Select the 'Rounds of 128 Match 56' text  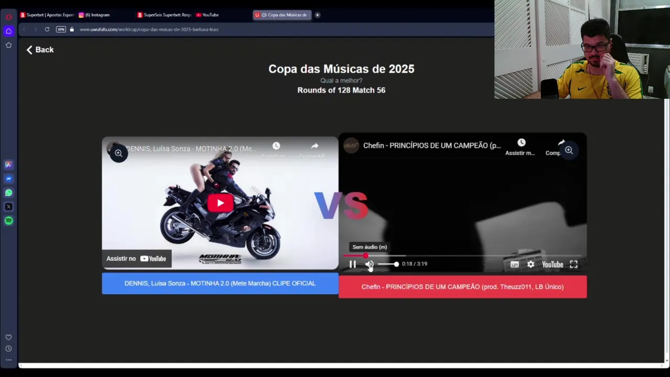[341, 90]
